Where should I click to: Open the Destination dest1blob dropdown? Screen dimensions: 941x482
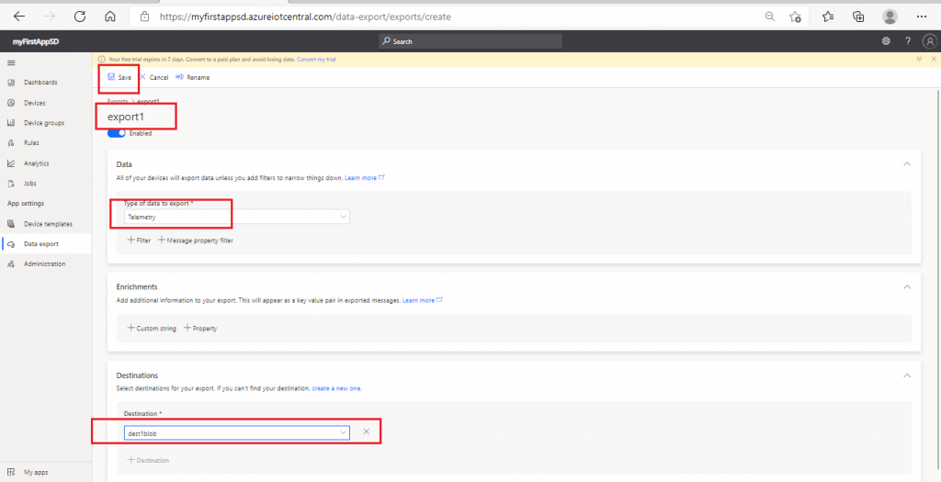[x=237, y=432]
